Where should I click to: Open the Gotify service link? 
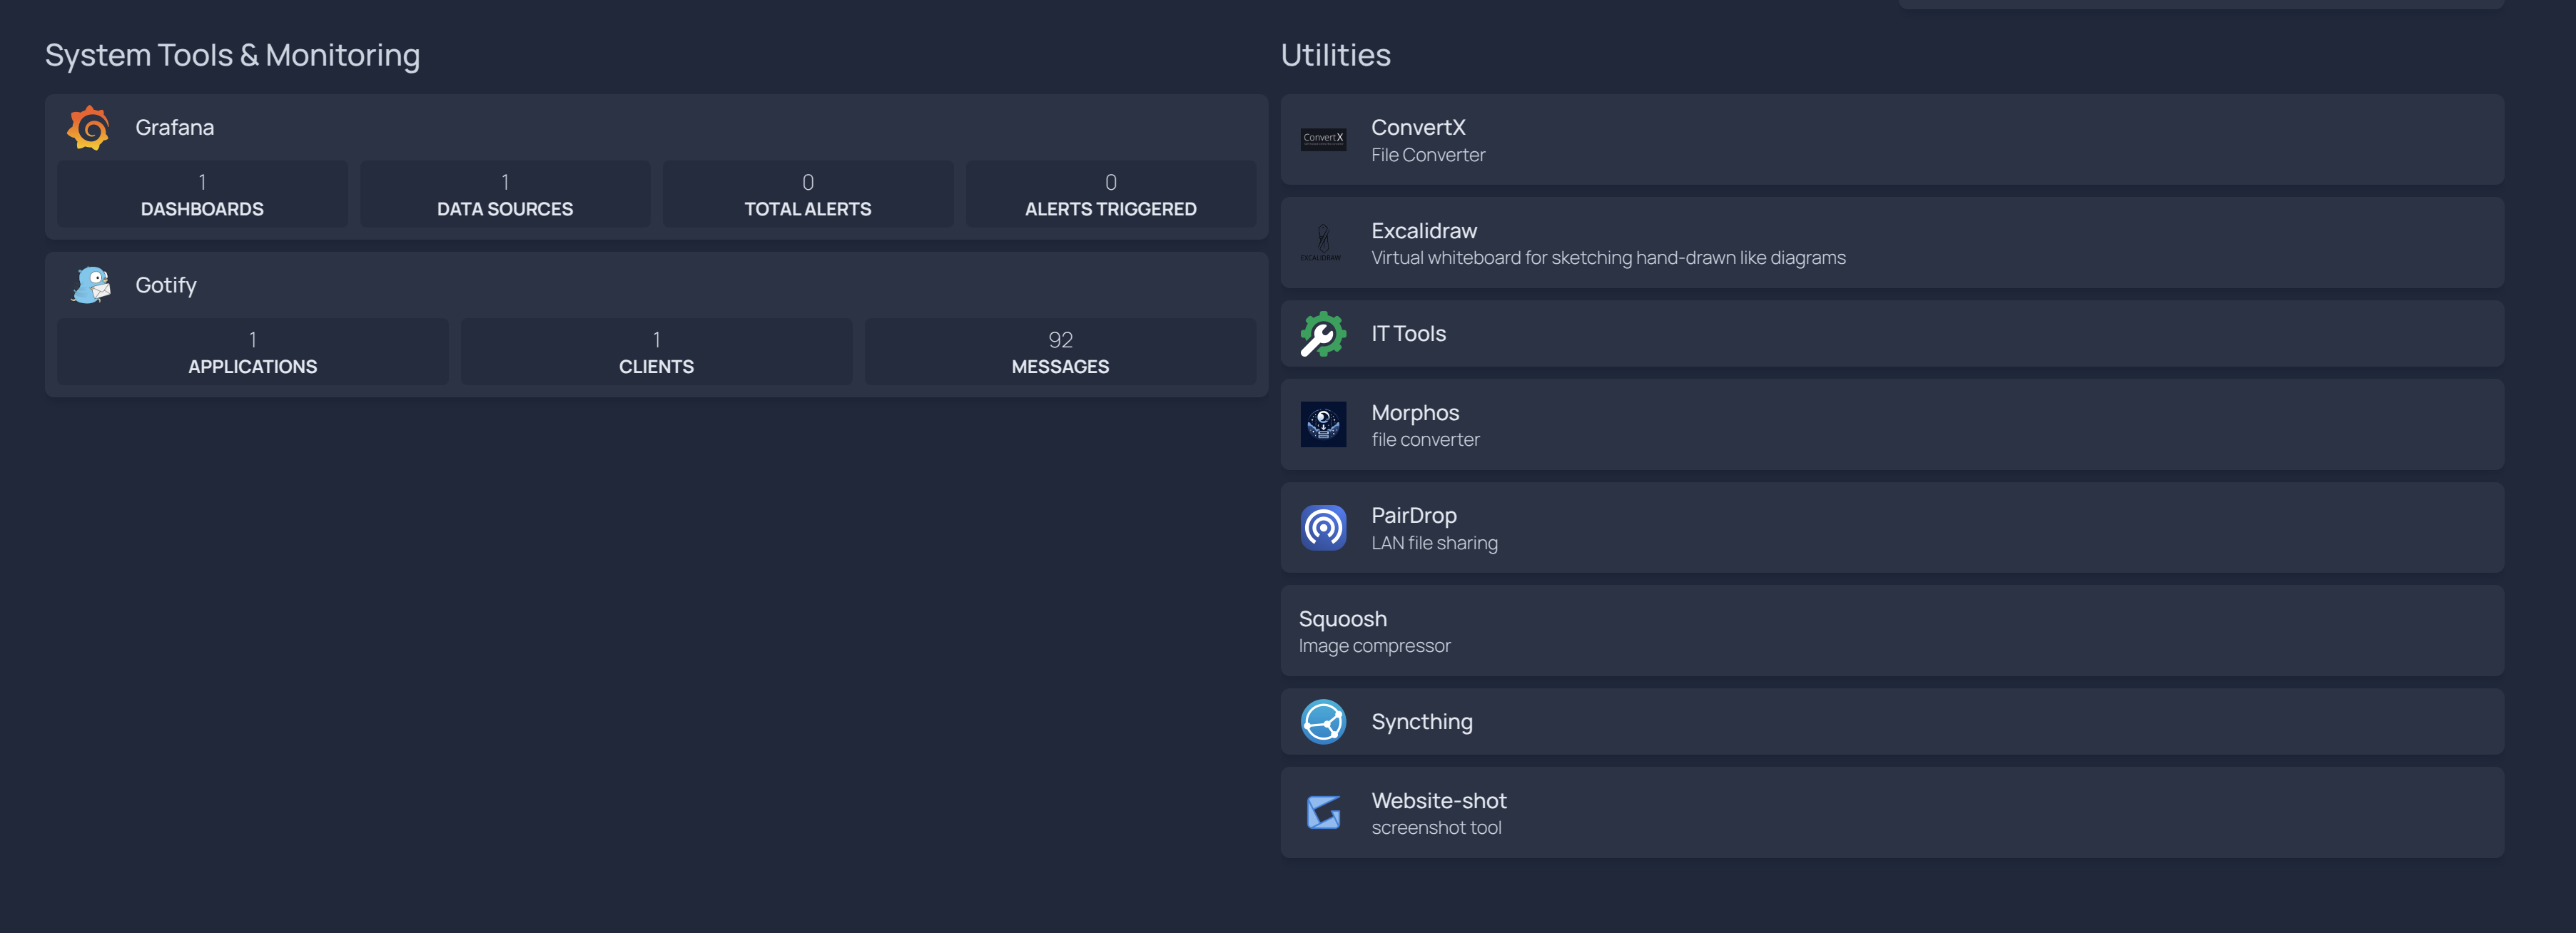pos(166,285)
